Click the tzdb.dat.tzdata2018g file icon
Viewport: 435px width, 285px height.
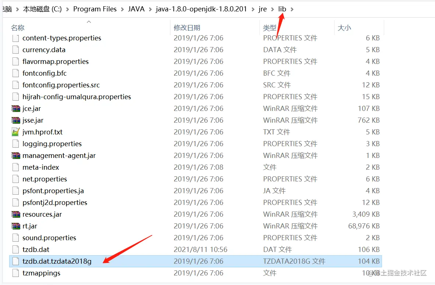pyautogui.click(x=15, y=261)
